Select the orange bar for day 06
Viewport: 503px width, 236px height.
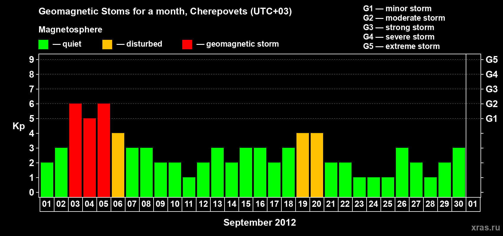pos(118,165)
